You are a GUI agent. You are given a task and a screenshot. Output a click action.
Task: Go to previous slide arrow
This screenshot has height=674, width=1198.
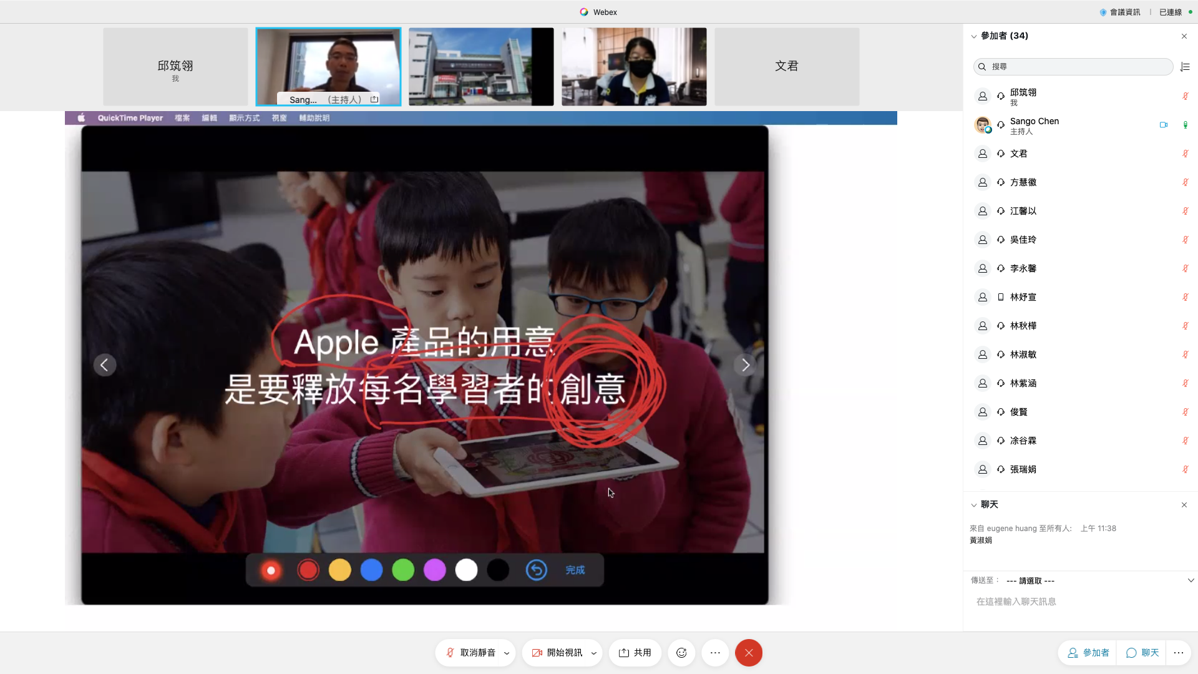coord(105,365)
